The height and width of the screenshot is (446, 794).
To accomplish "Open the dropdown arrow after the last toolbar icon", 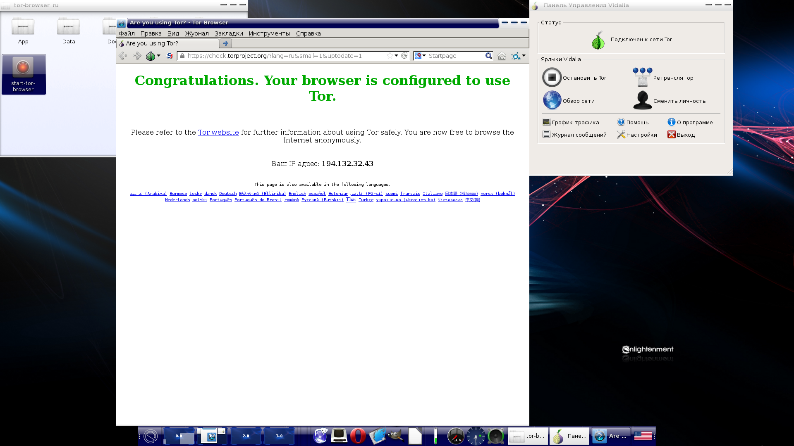I will pos(524,56).
